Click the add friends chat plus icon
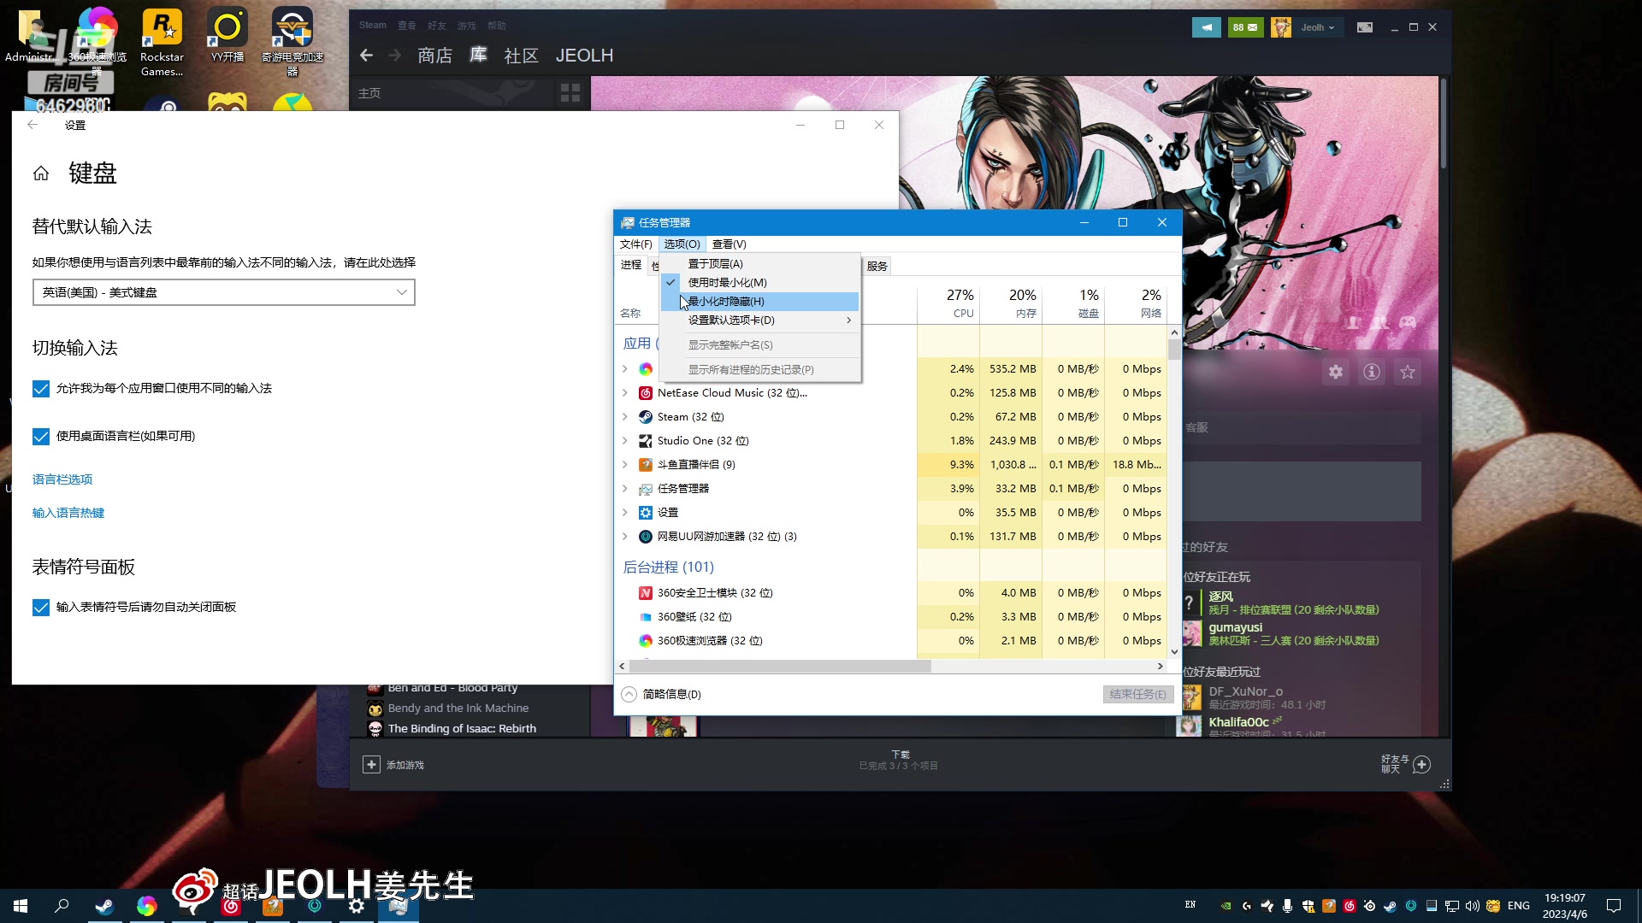 pyautogui.click(x=1422, y=765)
